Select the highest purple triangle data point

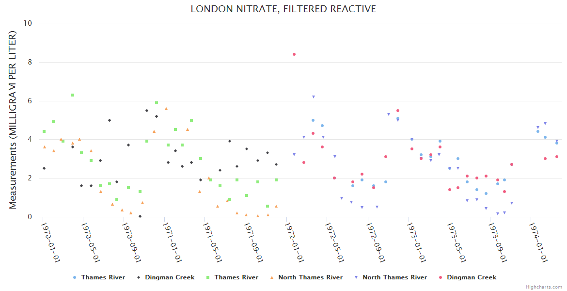314,97
